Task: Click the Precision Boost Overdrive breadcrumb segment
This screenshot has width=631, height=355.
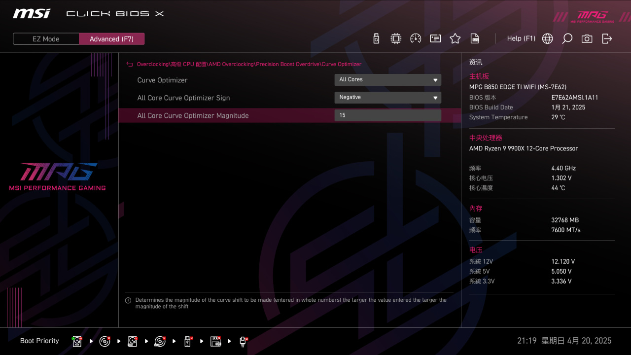Action: [x=288, y=64]
